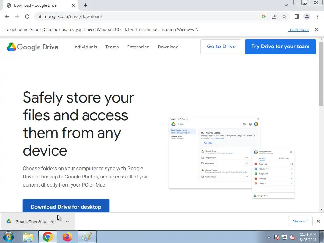Open the Chrome three-dot menu
This screenshot has width=324, height=243.
point(317,16)
